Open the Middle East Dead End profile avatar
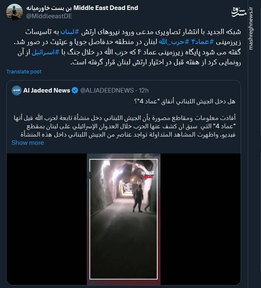 point(15,12)
